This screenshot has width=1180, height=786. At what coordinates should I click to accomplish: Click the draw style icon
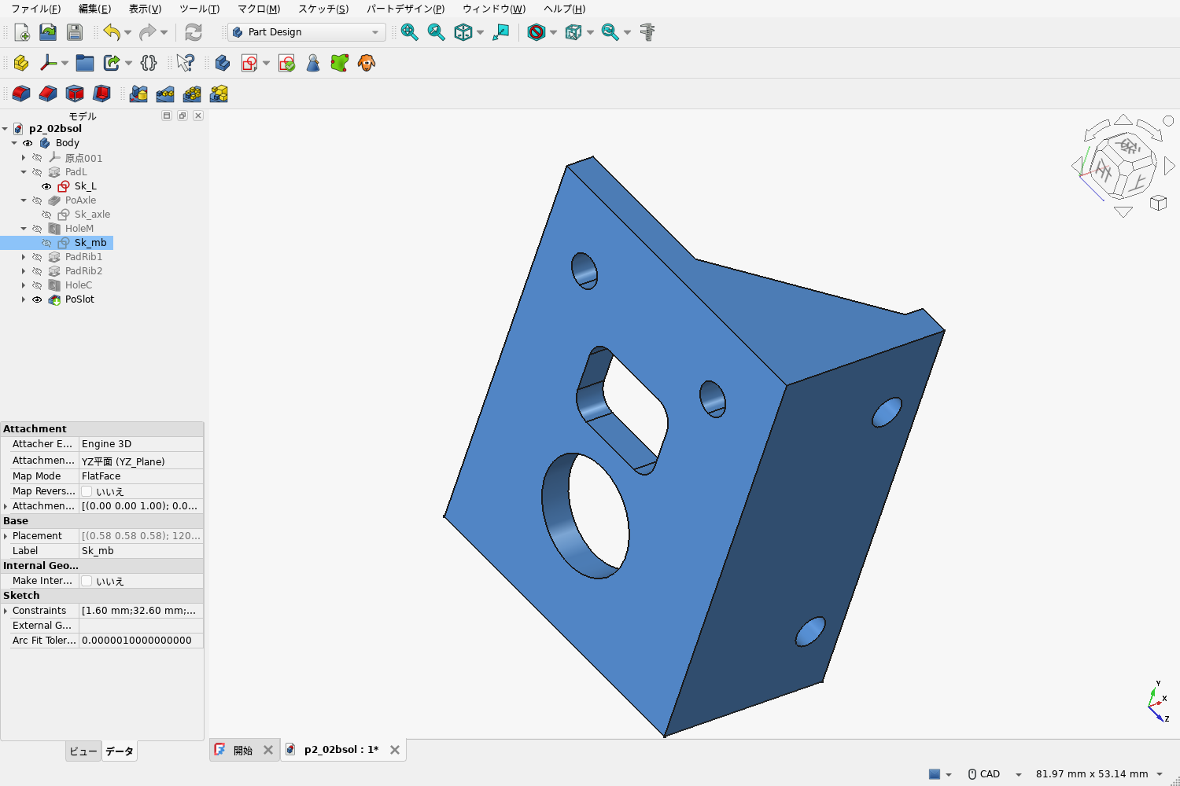tap(537, 32)
